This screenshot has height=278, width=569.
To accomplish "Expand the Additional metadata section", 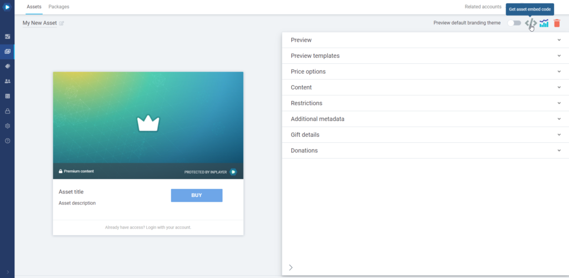I will pyautogui.click(x=425, y=119).
